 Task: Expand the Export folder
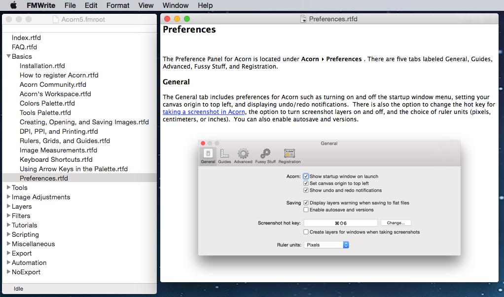[x=9, y=253]
